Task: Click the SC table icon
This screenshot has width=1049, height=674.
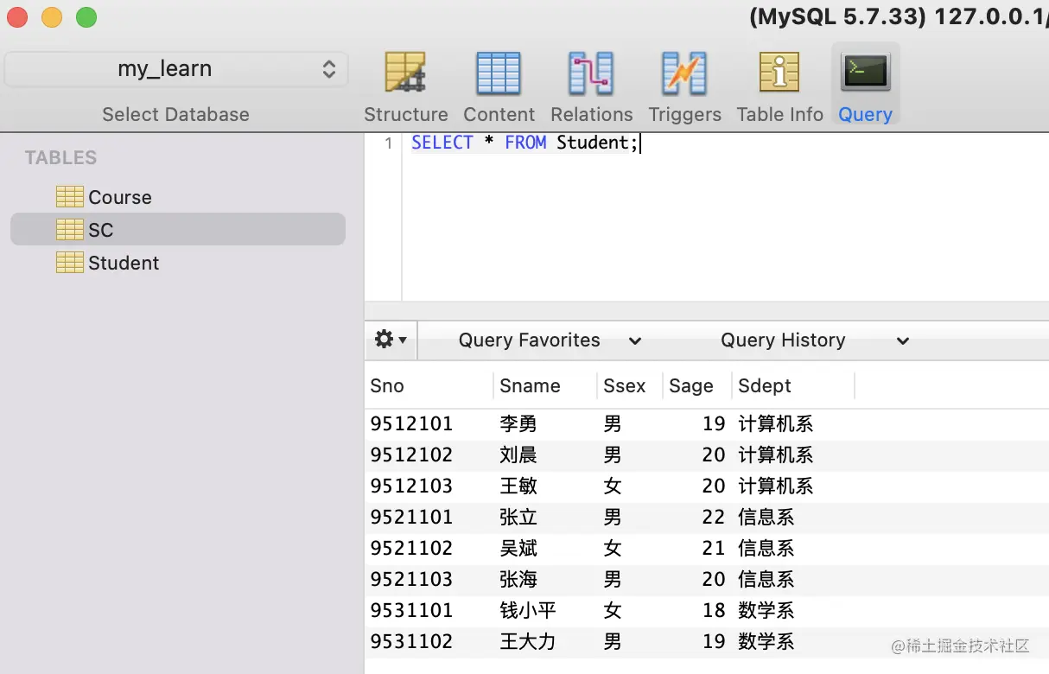Action: [x=70, y=230]
